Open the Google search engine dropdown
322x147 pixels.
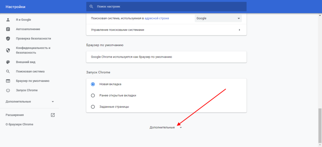click(x=218, y=18)
